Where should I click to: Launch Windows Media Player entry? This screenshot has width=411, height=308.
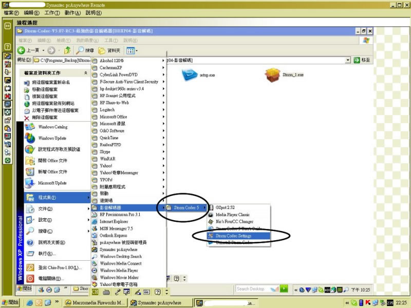click(128, 271)
